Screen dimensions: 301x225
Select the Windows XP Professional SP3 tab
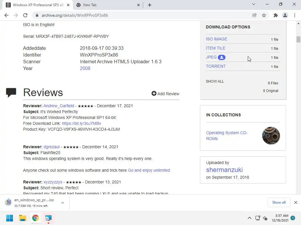point(37,5)
